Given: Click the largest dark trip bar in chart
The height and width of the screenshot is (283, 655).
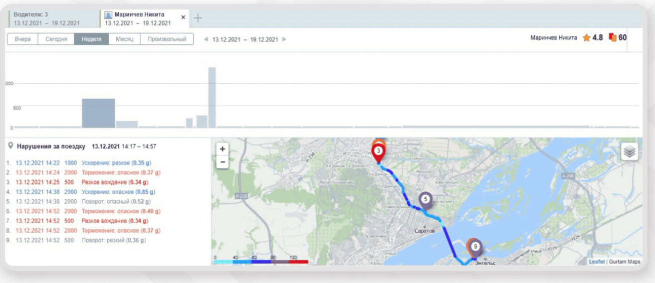Looking at the screenshot, I should [99, 113].
